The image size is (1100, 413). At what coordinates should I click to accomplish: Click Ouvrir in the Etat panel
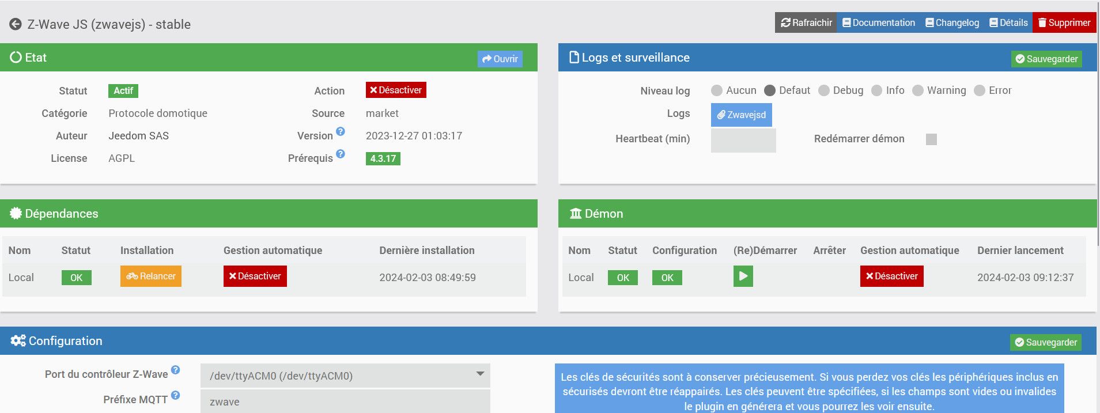click(x=500, y=59)
